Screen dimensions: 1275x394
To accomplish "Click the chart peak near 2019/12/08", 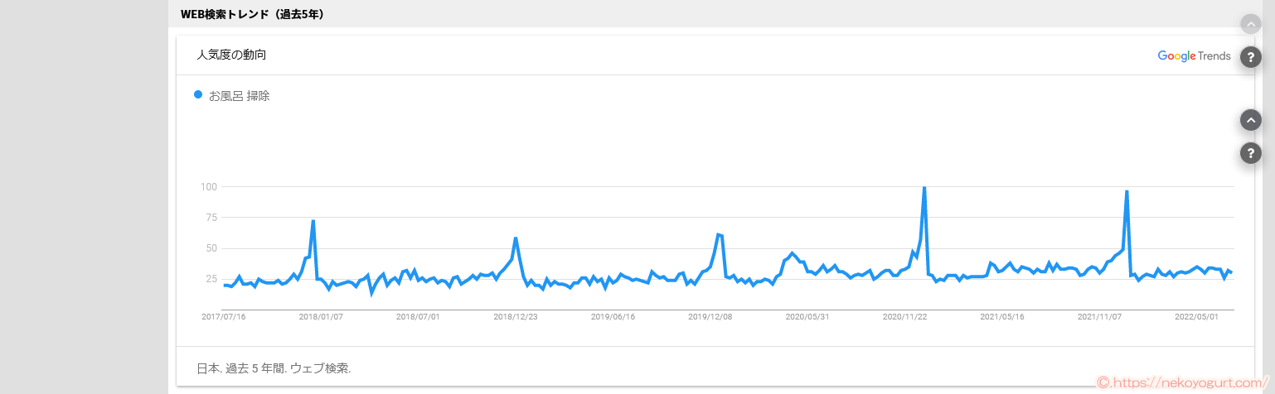I will tap(719, 236).
